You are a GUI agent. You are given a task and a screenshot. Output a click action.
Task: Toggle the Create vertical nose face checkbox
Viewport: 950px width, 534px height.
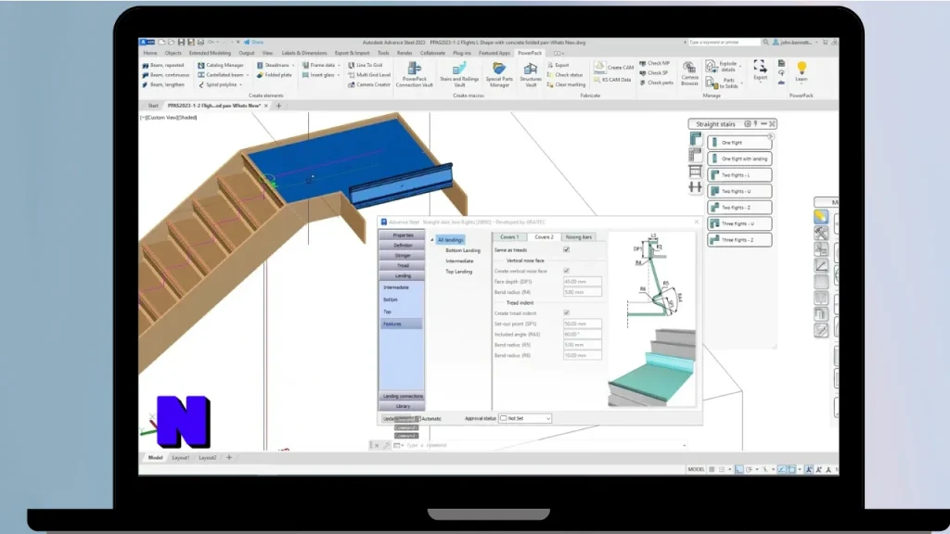[567, 272]
